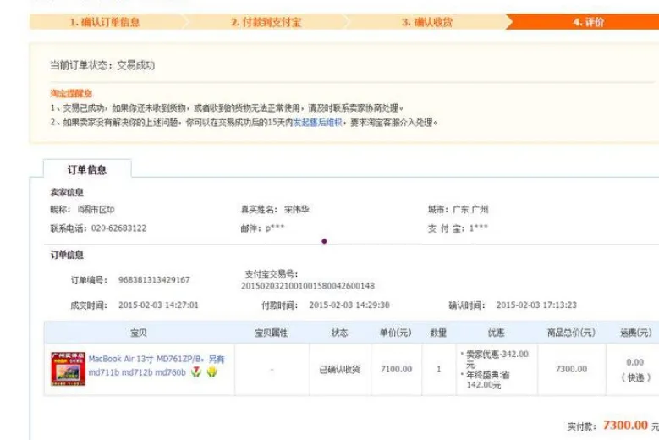
Task: Click the Alipay account value 1***
Action: click(x=479, y=228)
